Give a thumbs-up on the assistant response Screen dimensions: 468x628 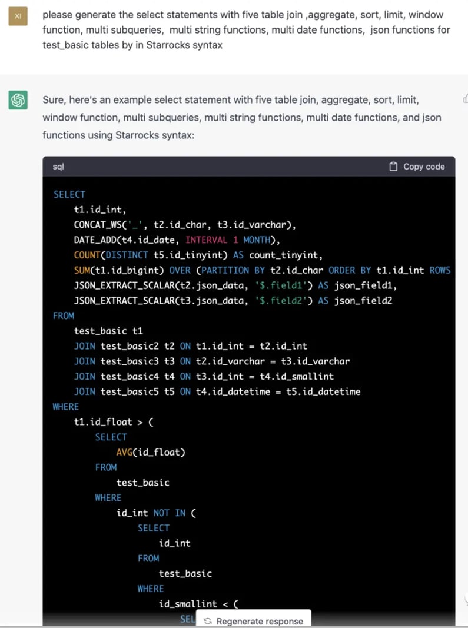pyautogui.click(x=464, y=100)
